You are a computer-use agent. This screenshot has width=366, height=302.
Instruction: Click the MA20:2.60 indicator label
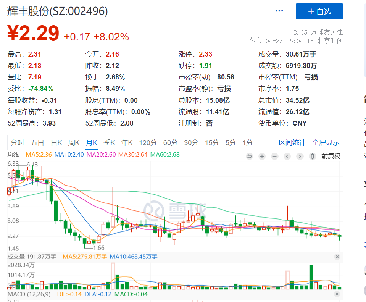click(x=101, y=155)
